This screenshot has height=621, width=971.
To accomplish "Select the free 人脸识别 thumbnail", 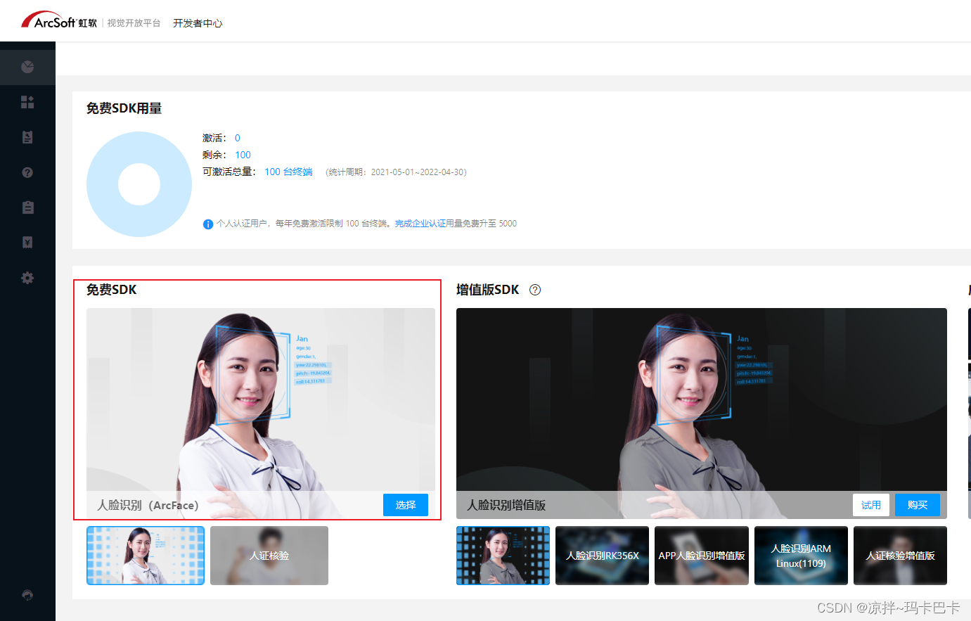I will coord(146,556).
